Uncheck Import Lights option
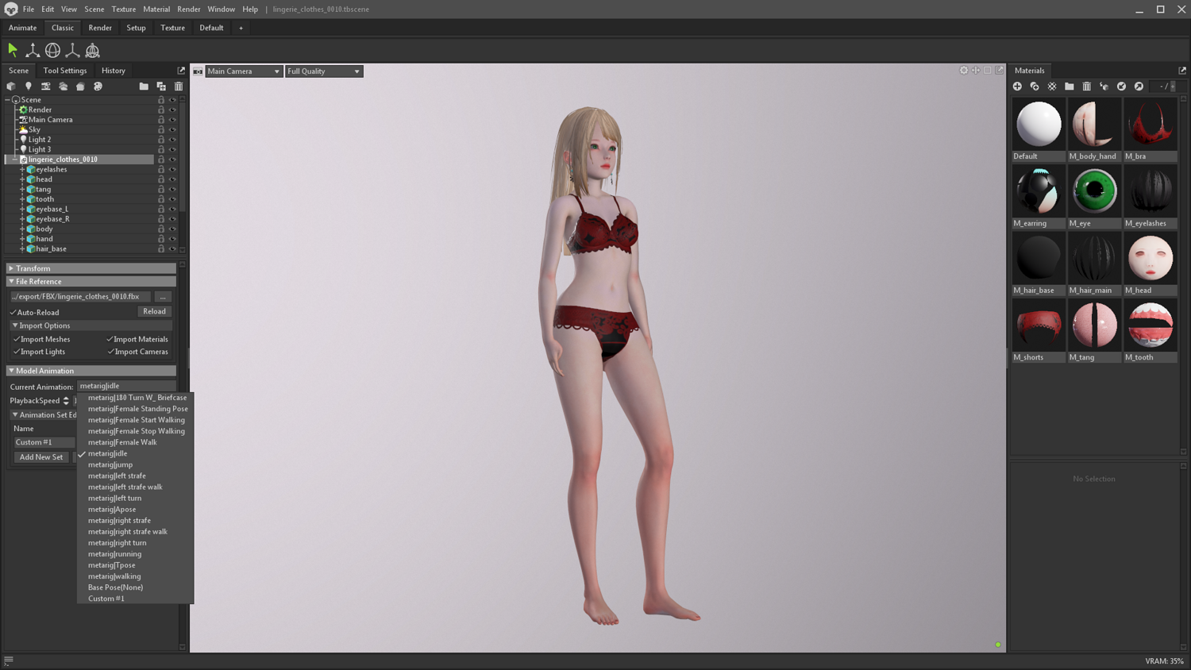Viewport: 1191px width, 670px height. point(16,352)
